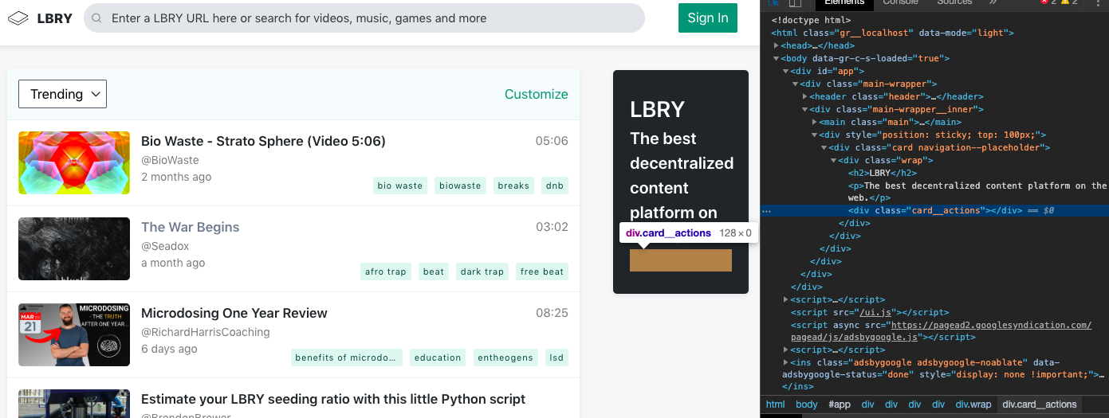The height and width of the screenshot is (418, 1109).
Task: Open Bio Waste - Strato Sphere video title
Action: (x=263, y=141)
